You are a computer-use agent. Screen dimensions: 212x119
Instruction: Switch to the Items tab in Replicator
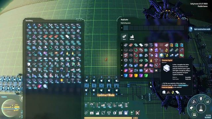point(124,37)
